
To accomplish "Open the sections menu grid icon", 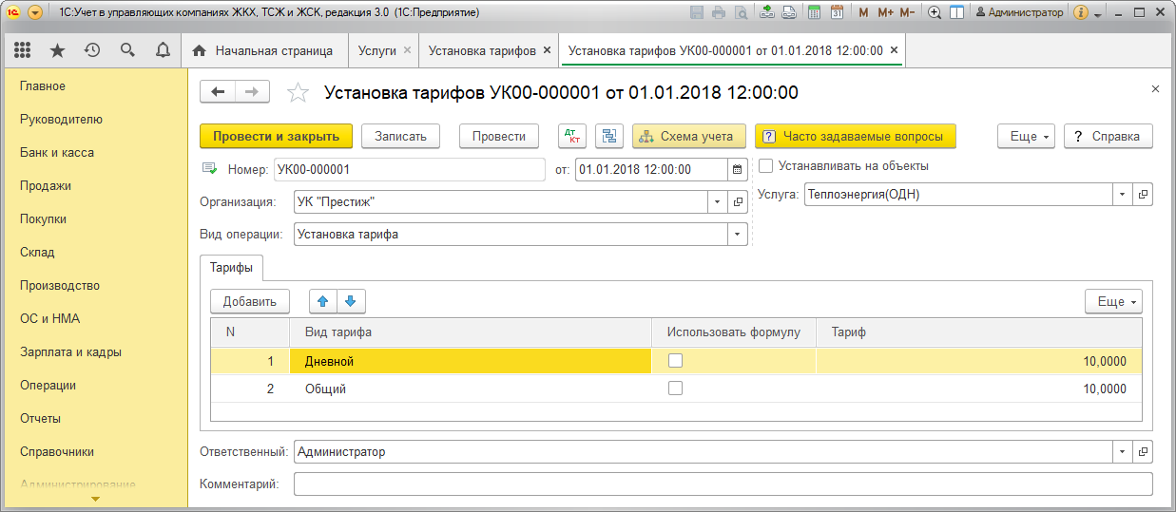I will coord(23,50).
